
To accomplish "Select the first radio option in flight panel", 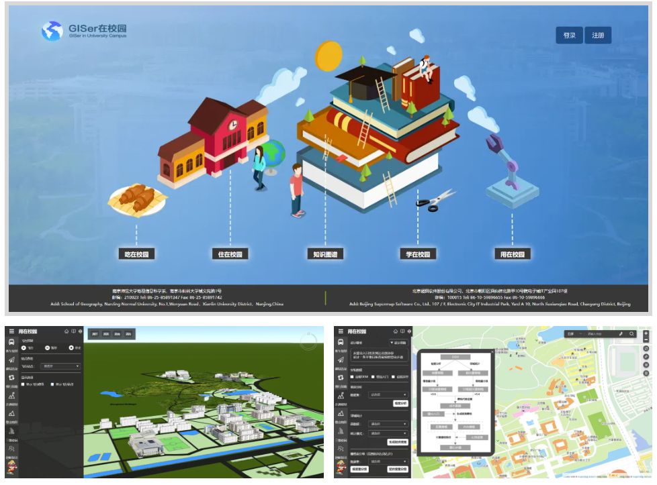I will coord(25,347).
